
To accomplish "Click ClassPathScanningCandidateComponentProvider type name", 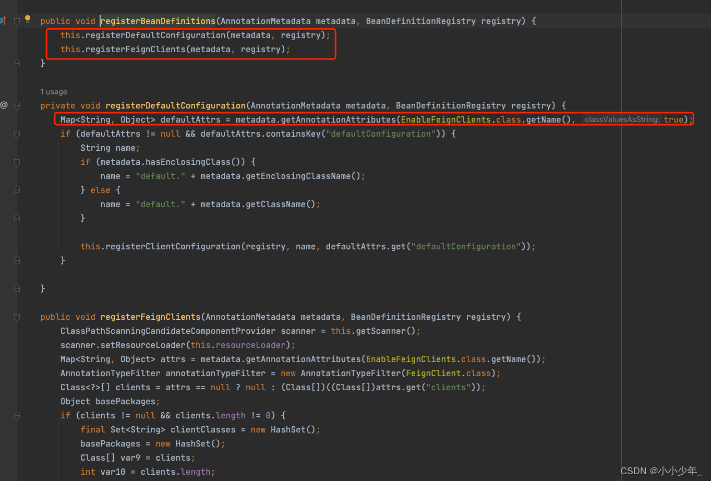I will point(168,331).
